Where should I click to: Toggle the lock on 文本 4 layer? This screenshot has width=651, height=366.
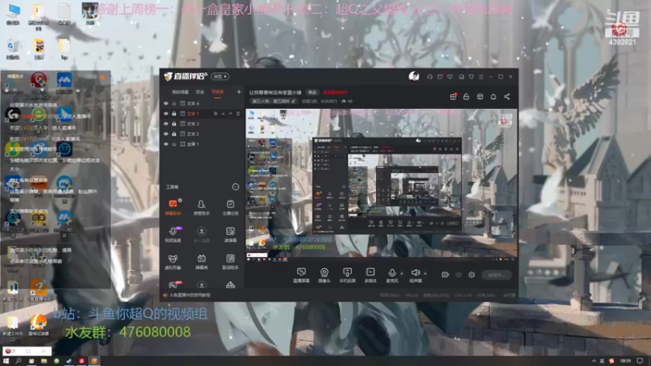[x=174, y=103]
